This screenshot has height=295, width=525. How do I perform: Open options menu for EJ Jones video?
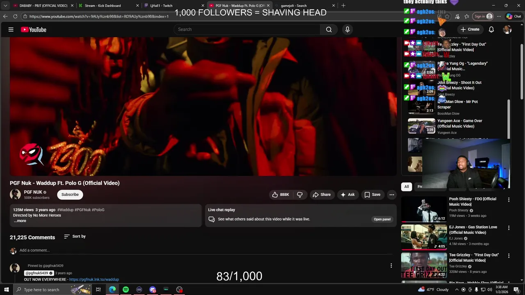[509, 228]
